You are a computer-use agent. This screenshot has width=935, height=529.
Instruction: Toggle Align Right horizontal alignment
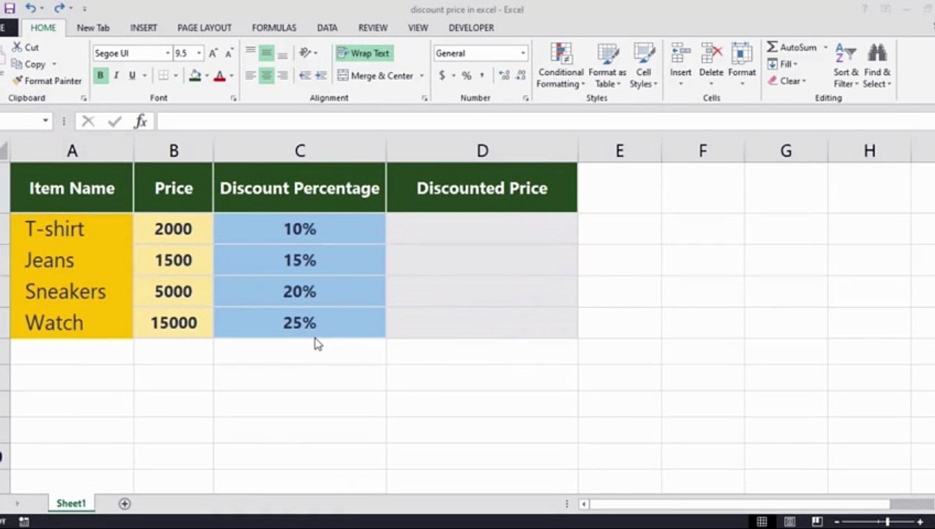(282, 75)
